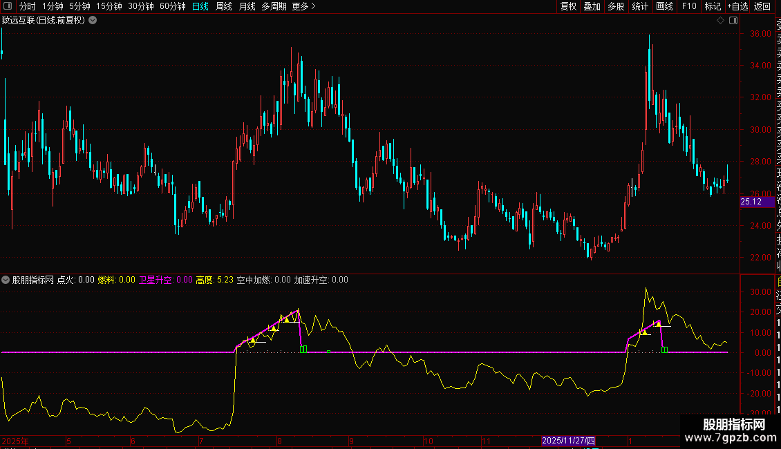Click the diamond icon at chart top right

point(720,21)
